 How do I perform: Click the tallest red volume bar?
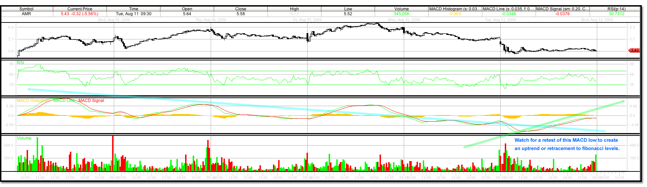(x=113, y=152)
